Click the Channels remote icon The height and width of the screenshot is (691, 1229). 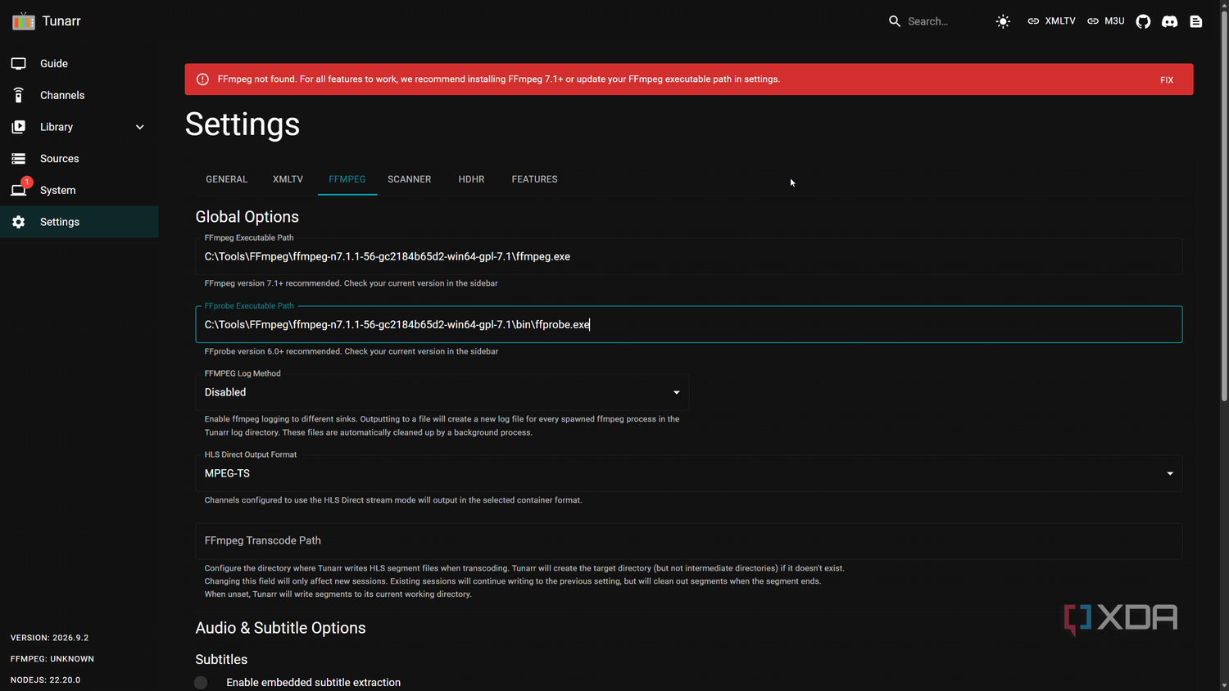[x=19, y=96]
